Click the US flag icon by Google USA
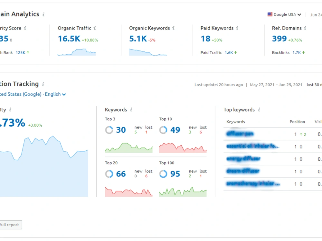Image resolution: width=322 pixels, height=241 pixels. click(270, 14)
